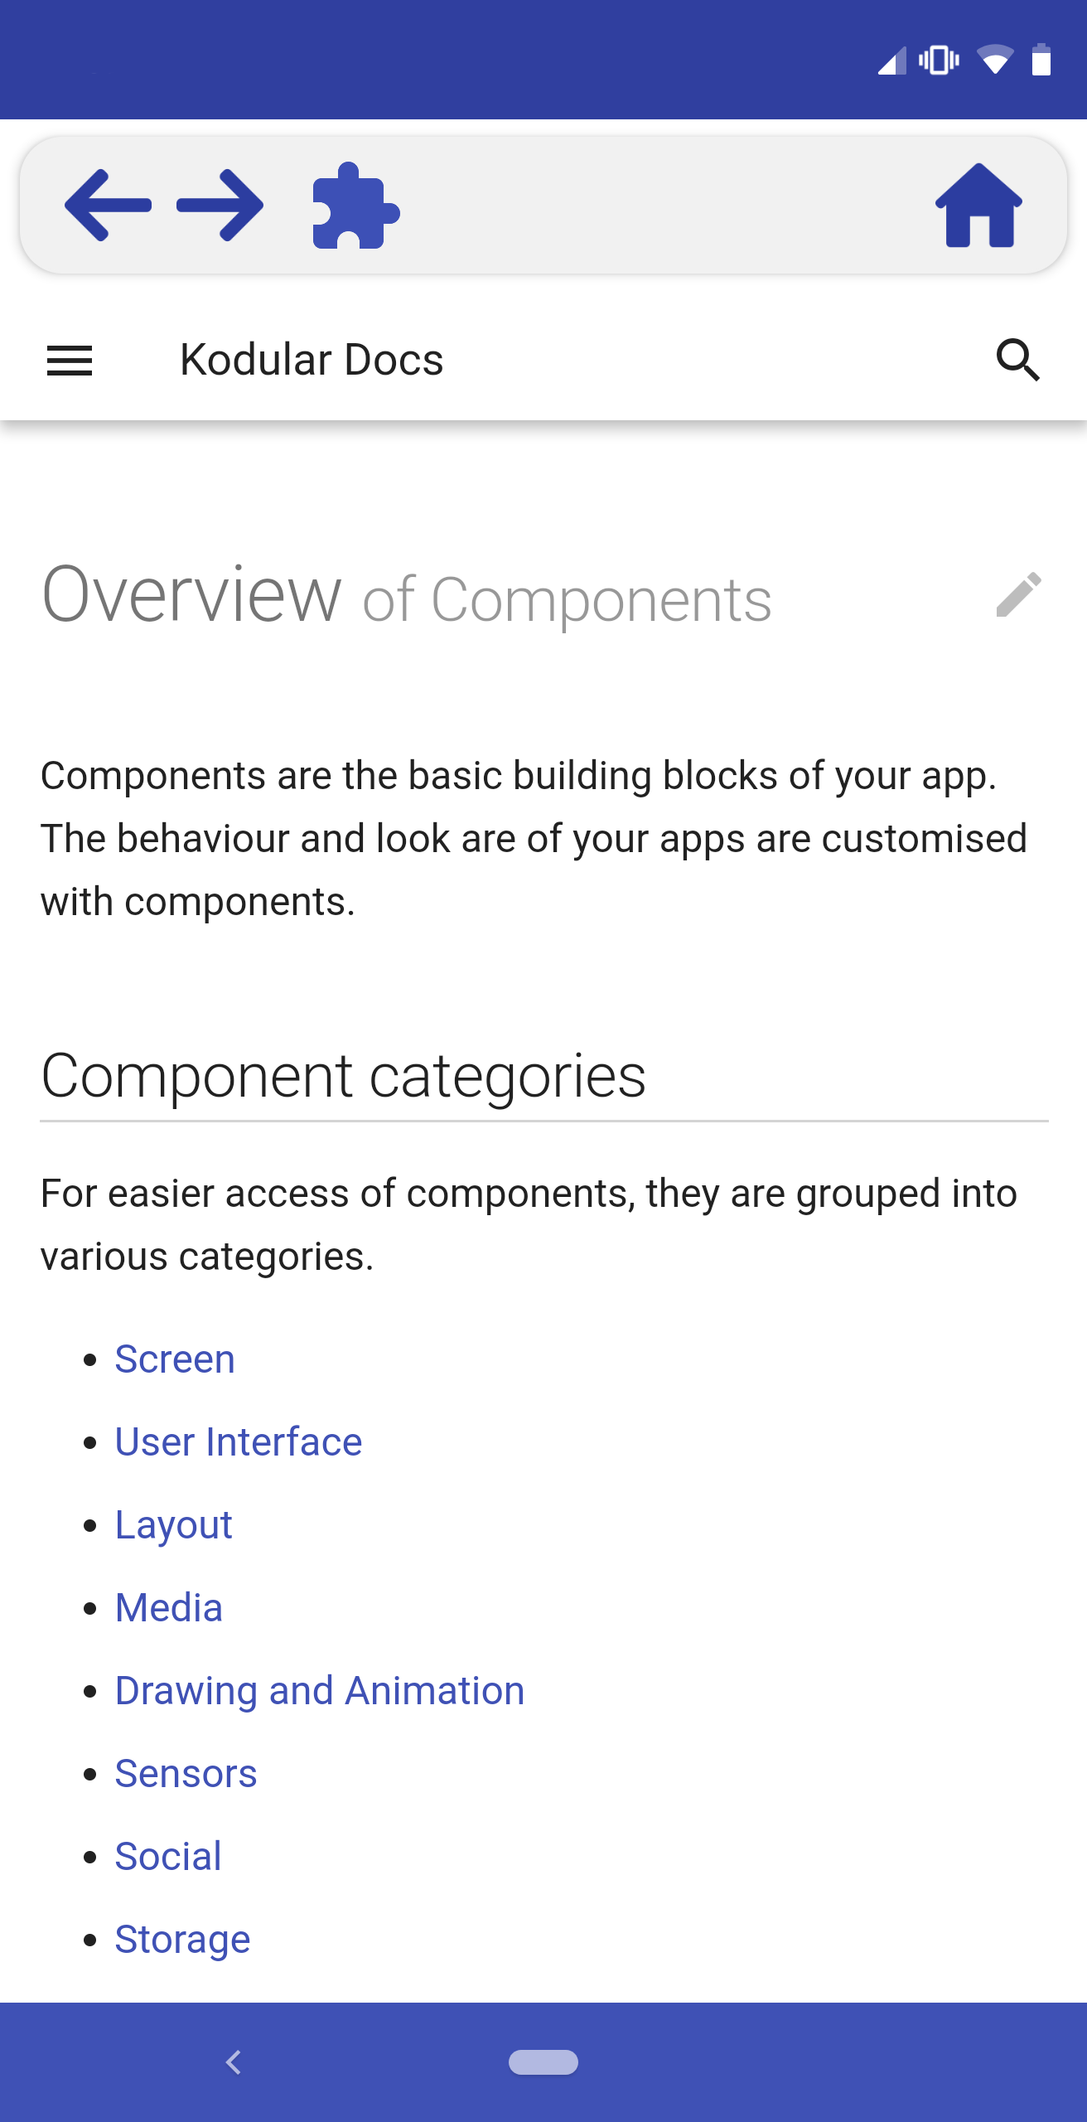Tap the Android home pill

[x=543, y=2061]
